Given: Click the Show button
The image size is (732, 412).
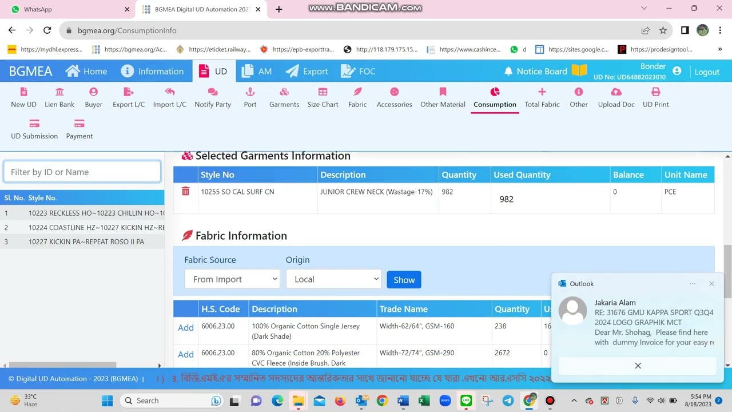Looking at the screenshot, I should [404, 280].
